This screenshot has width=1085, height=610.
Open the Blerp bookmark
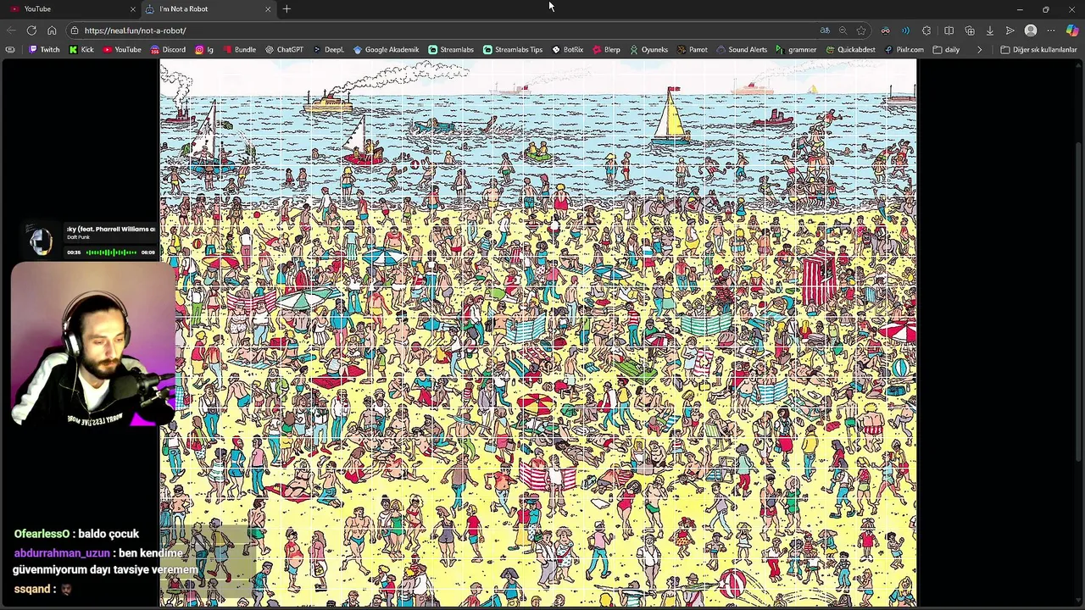pos(606,50)
